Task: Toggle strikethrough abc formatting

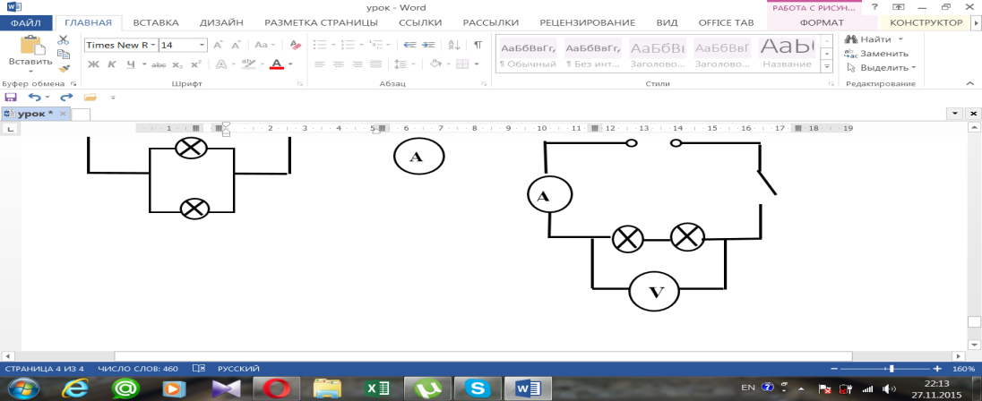Action: coord(159,64)
